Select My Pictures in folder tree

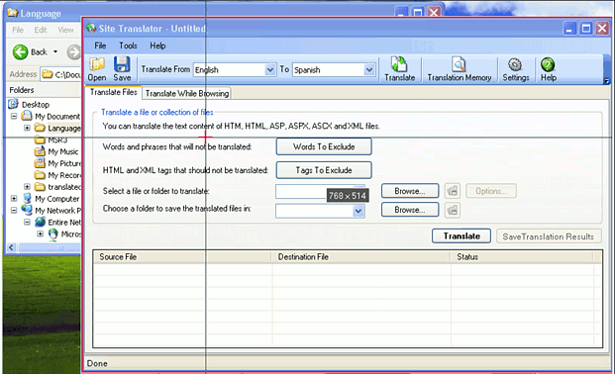[x=64, y=163]
